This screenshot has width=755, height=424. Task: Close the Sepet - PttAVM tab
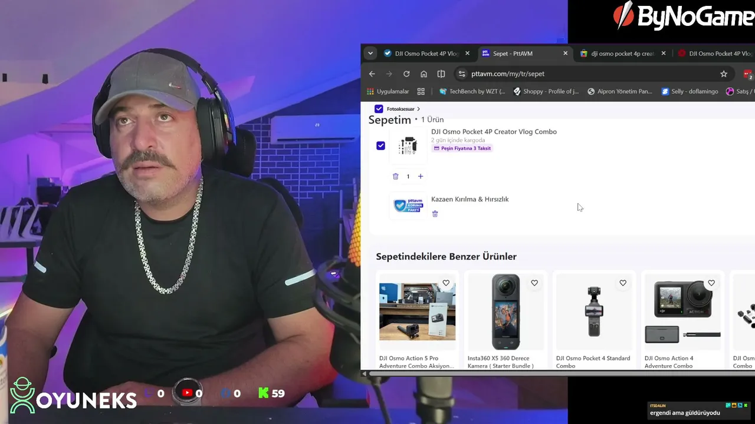565,53
